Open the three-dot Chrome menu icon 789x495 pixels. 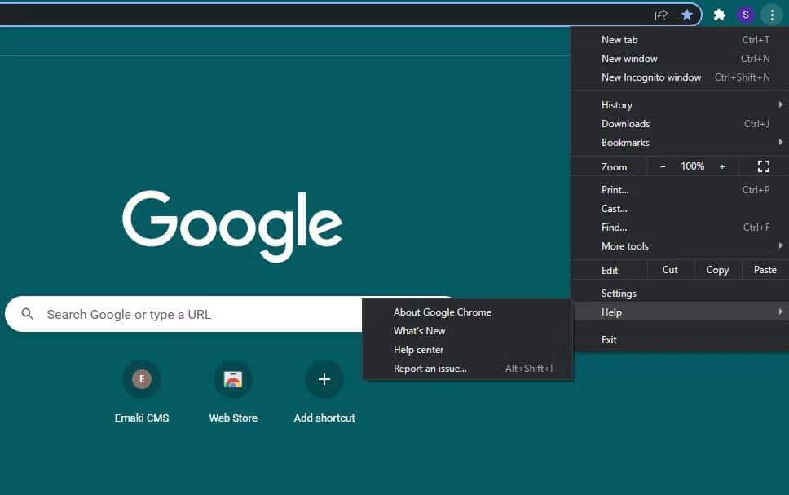[772, 15]
